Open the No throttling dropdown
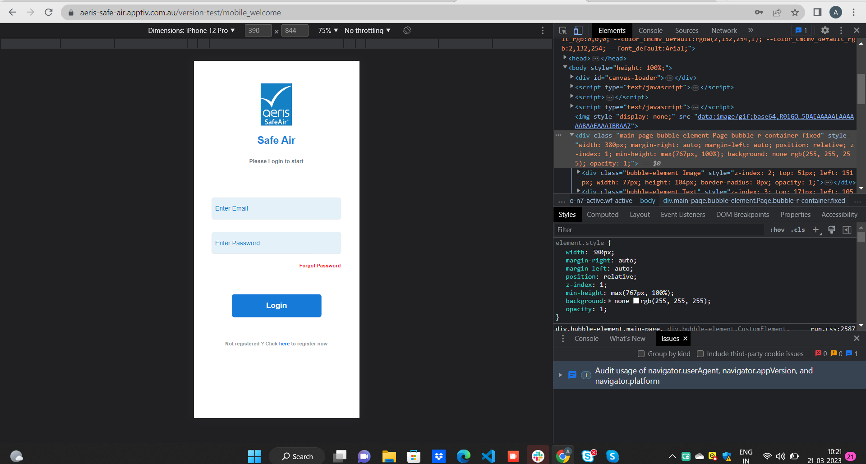866x464 pixels. pos(368,31)
